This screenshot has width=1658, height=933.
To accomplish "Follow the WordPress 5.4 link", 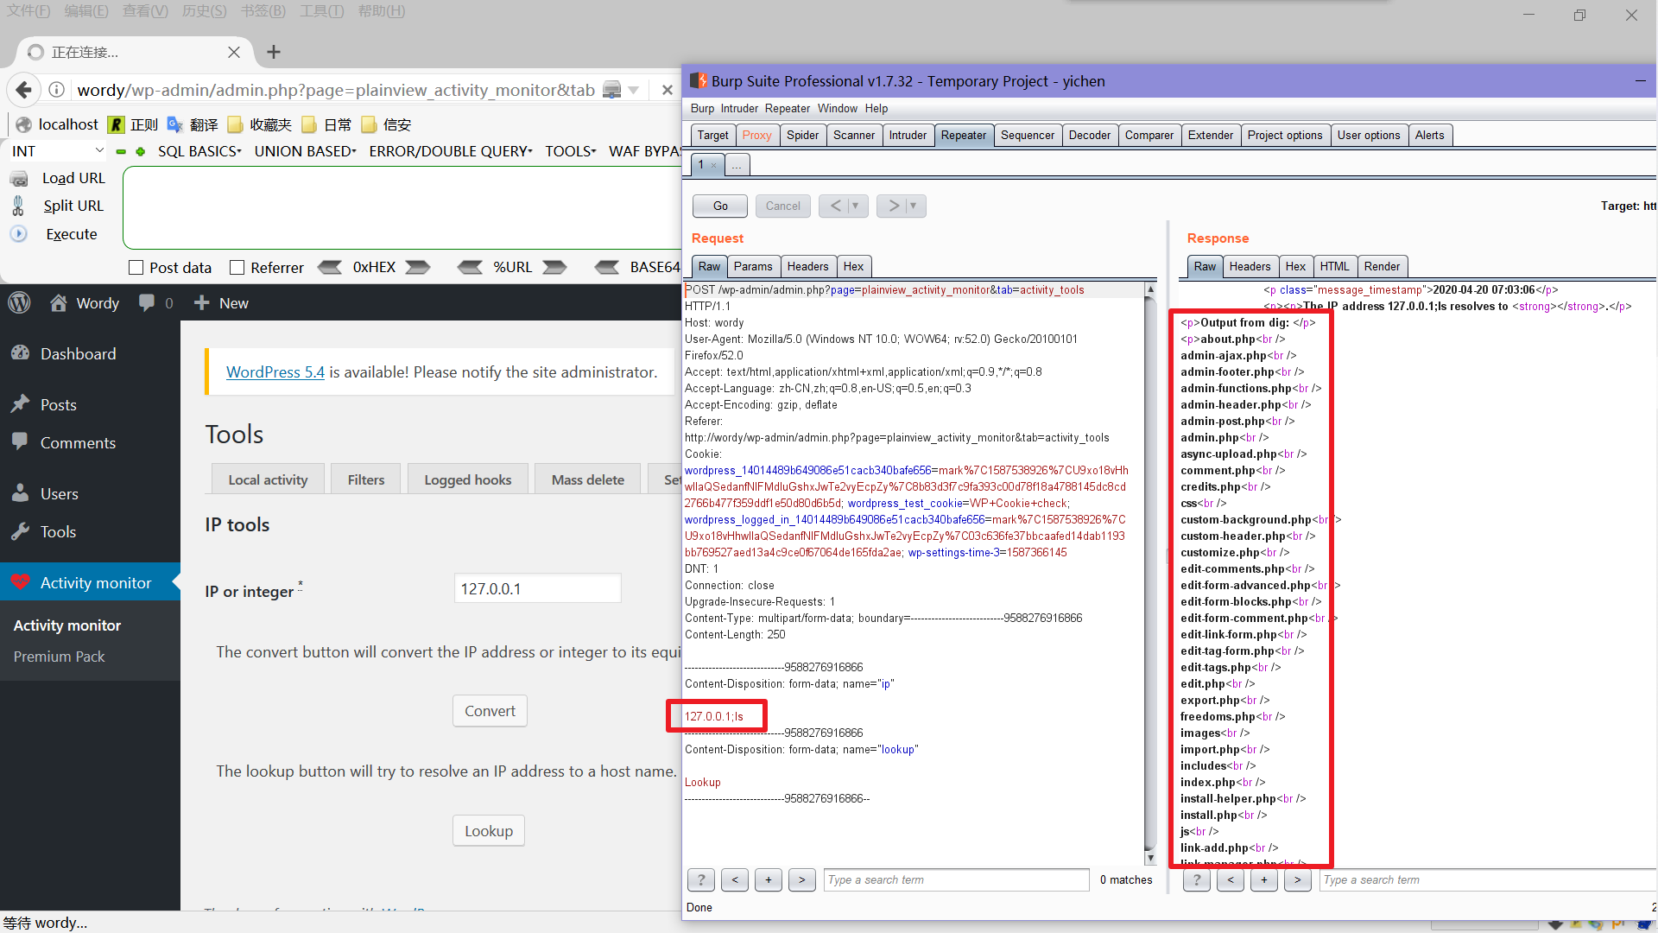I will (x=275, y=372).
